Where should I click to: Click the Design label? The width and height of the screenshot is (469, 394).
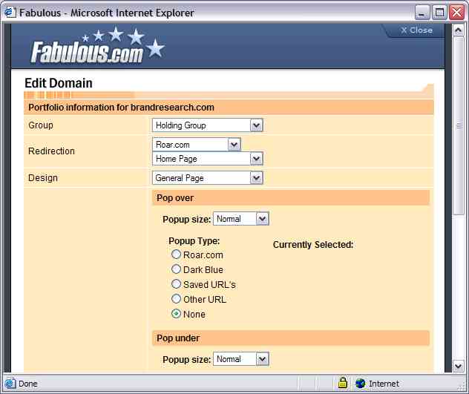(x=43, y=178)
